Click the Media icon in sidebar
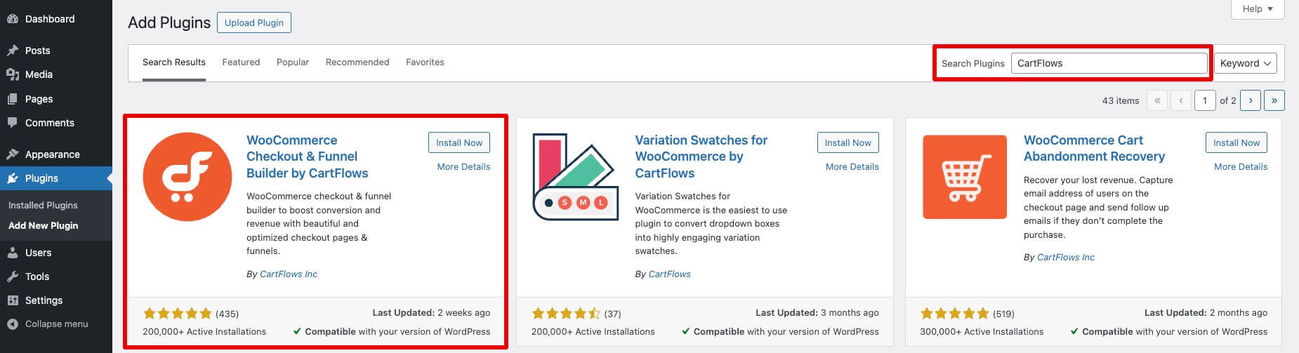 click(13, 74)
